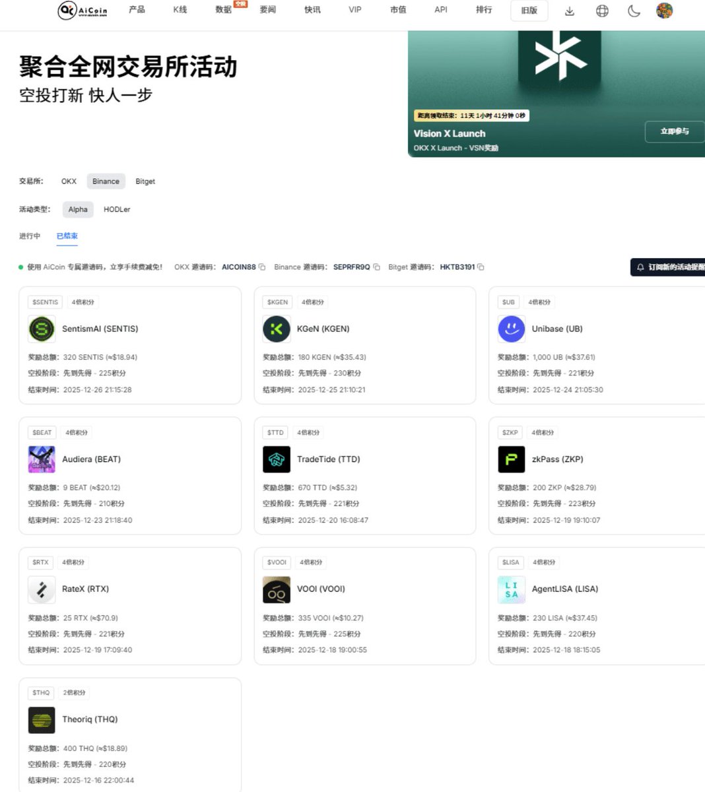Viewport: 705px width, 792px height.
Task: Toggle the Binance exchange filter
Action: point(106,181)
